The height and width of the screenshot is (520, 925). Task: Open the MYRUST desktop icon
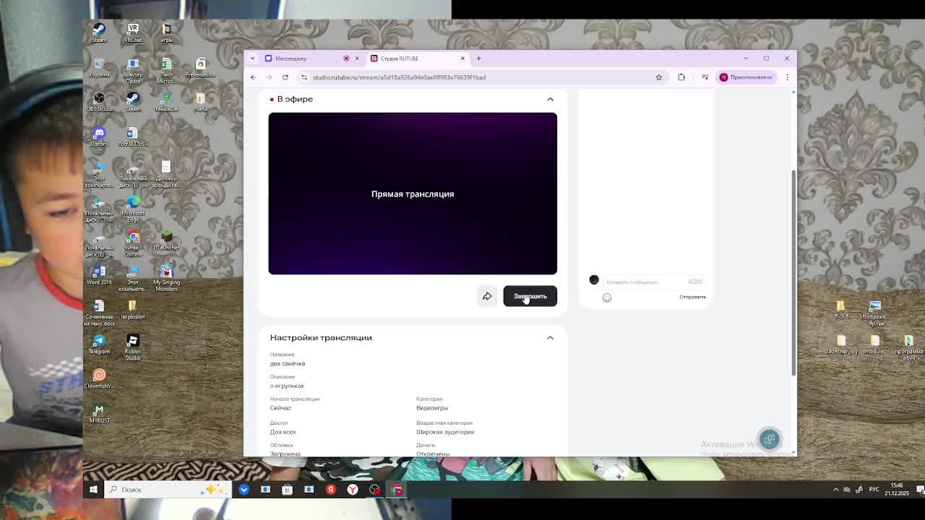[x=99, y=414]
